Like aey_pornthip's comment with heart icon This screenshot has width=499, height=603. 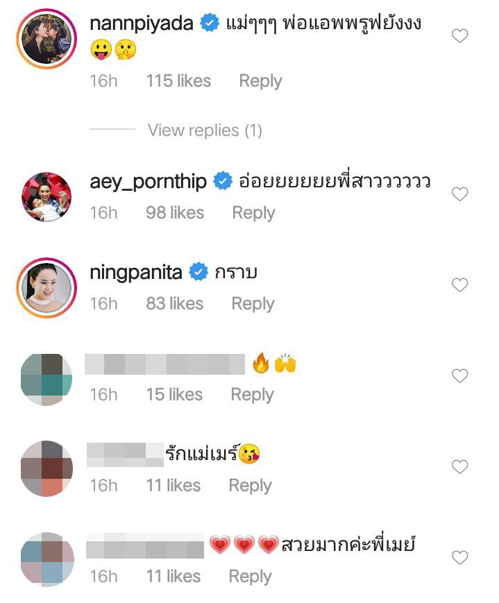pos(459,194)
